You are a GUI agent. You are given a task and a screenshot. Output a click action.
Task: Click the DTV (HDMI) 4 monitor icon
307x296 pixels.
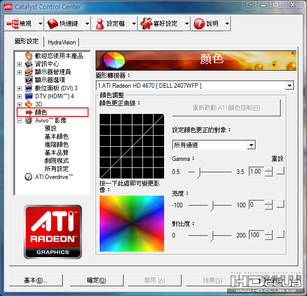(x=29, y=96)
